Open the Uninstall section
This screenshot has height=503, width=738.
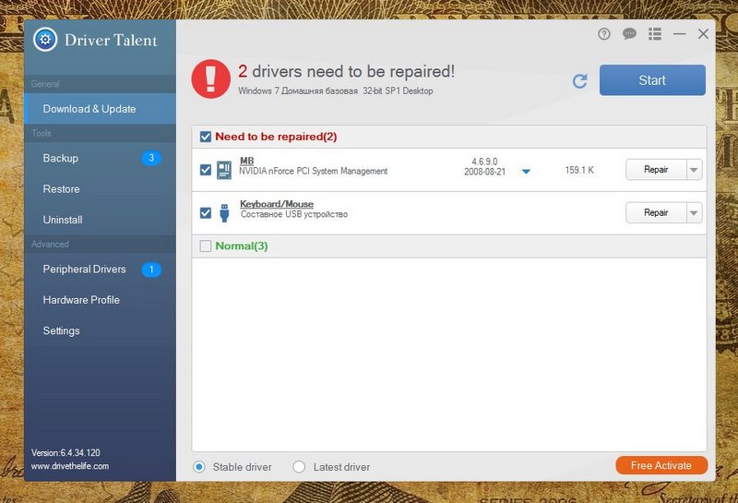(101, 220)
